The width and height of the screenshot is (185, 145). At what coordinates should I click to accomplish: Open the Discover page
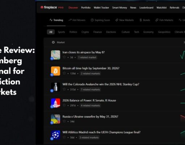click(x=73, y=8)
